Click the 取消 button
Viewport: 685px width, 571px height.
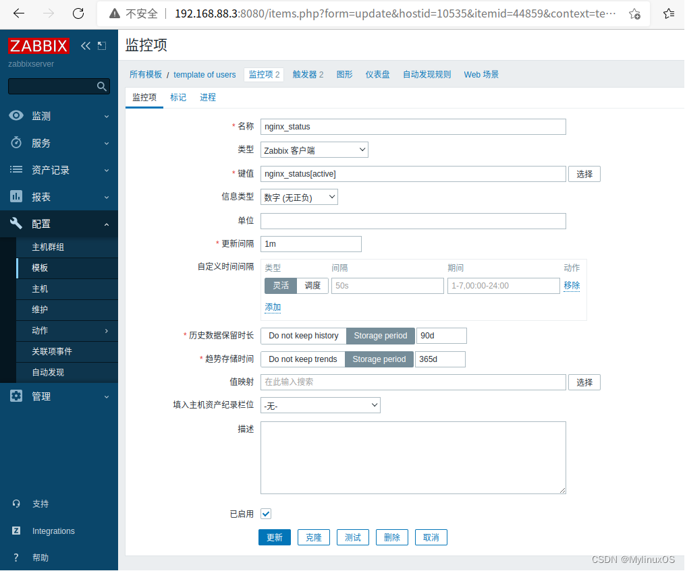pos(431,537)
